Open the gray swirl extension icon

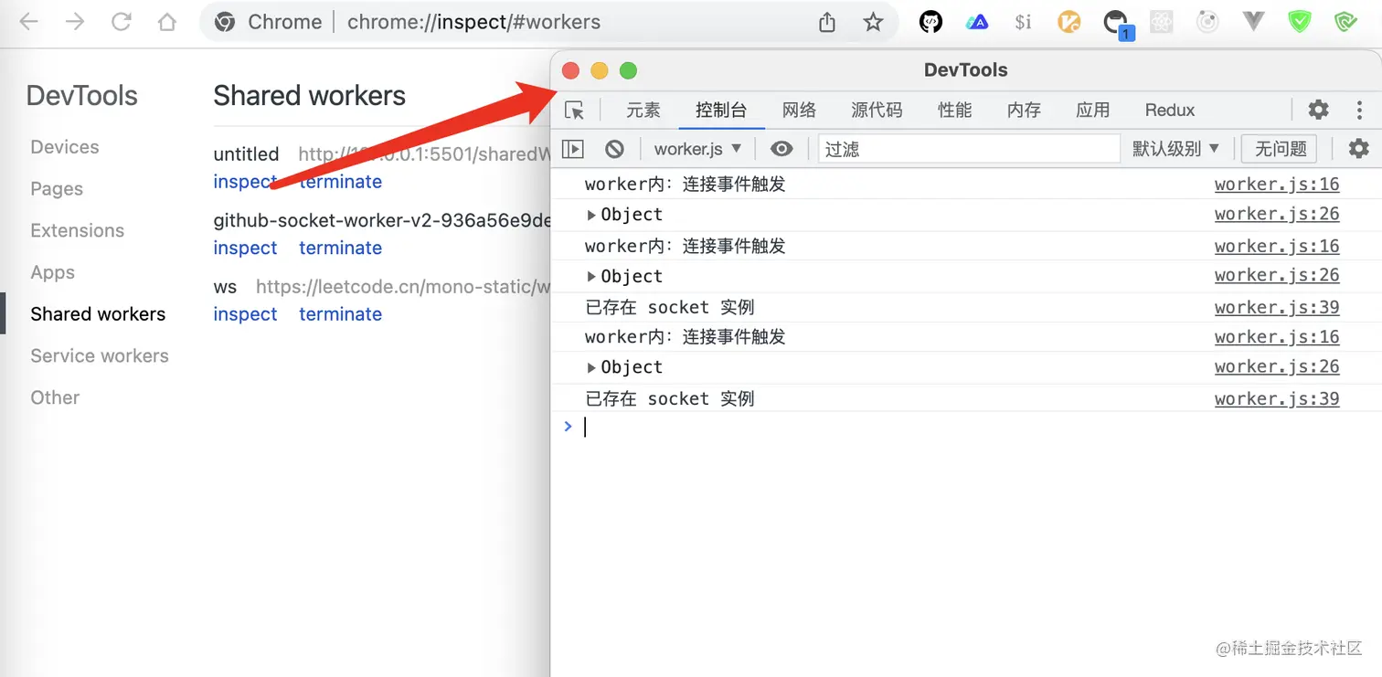(x=1207, y=22)
